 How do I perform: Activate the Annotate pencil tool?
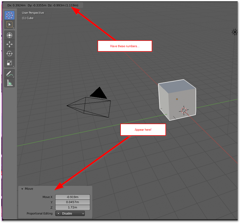[10, 73]
